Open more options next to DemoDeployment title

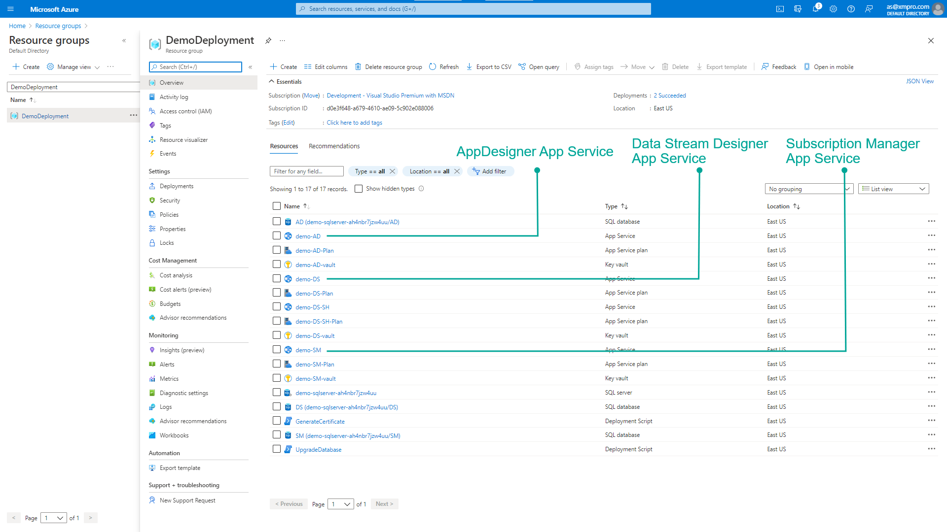click(x=282, y=40)
